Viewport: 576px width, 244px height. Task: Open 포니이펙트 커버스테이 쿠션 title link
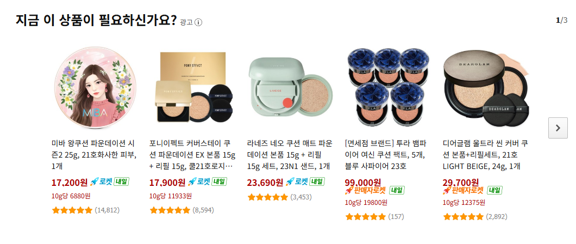click(x=192, y=155)
